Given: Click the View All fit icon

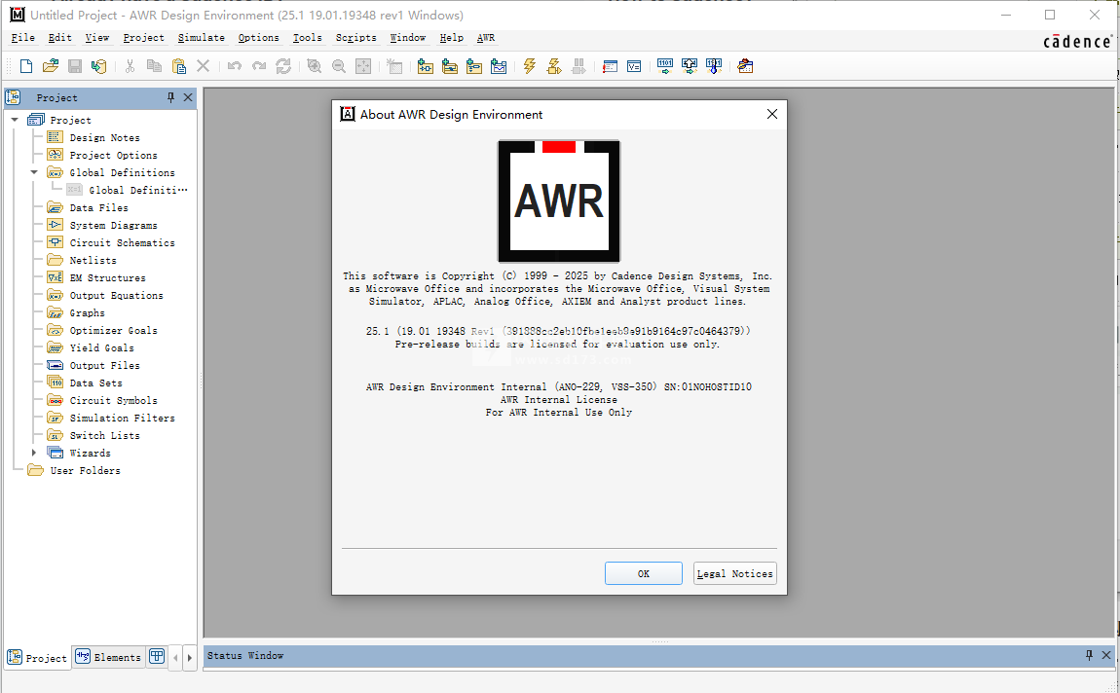Looking at the screenshot, I should click(x=363, y=66).
